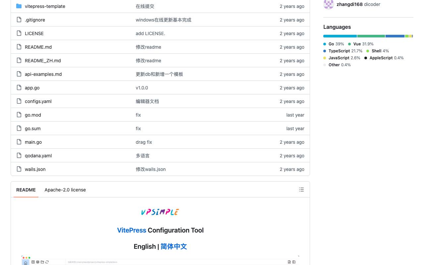Image resolution: width=424 pixels, height=265 pixels.
Task: Follow the VitePress link in README heading
Action: (132, 230)
